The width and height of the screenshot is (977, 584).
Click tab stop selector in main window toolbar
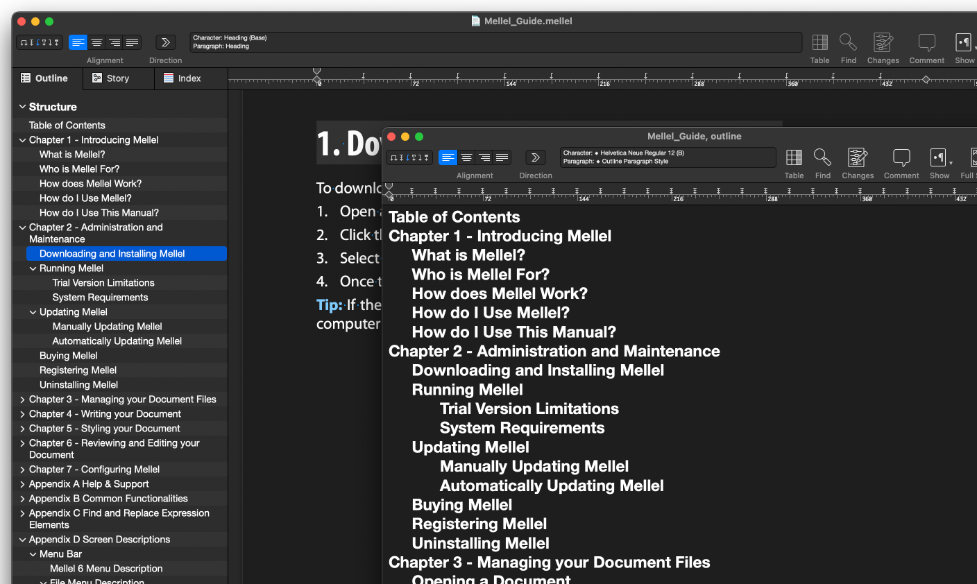[x=40, y=42]
